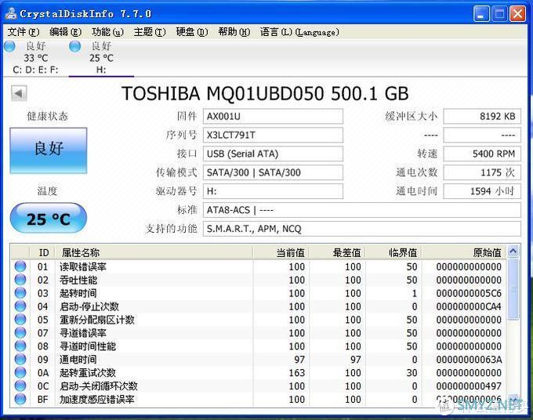
Task: Click the features field S.M.A.R.T., APM, NCQ
Action: pos(362,229)
